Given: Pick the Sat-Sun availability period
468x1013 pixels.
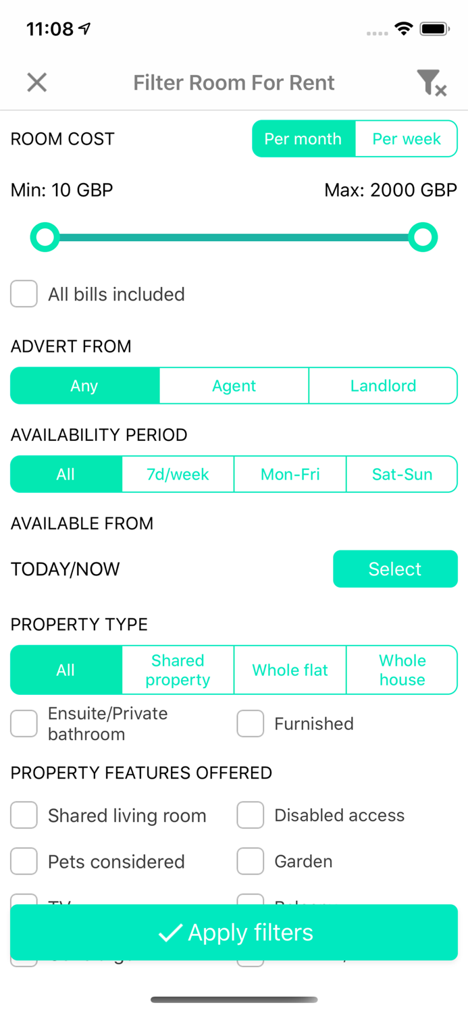Looking at the screenshot, I should [x=402, y=474].
